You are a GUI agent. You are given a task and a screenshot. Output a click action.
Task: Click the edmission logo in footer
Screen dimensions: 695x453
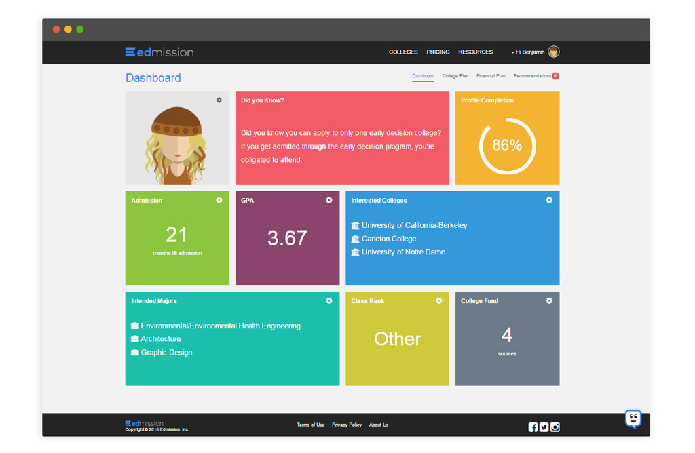tap(144, 423)
